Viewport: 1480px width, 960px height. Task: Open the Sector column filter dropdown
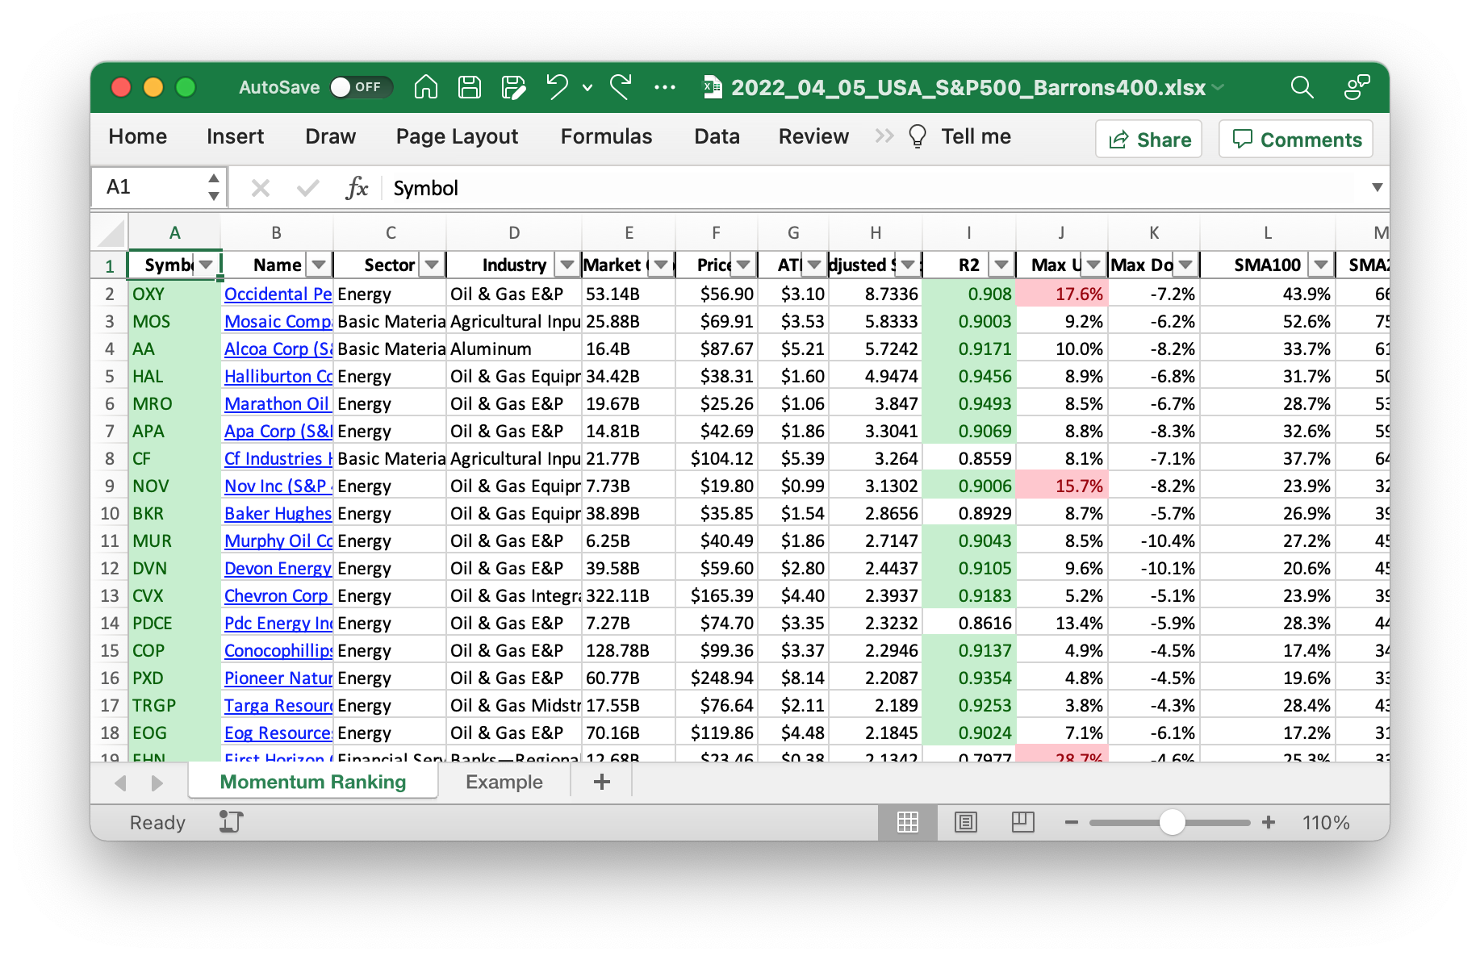point(433,265)
